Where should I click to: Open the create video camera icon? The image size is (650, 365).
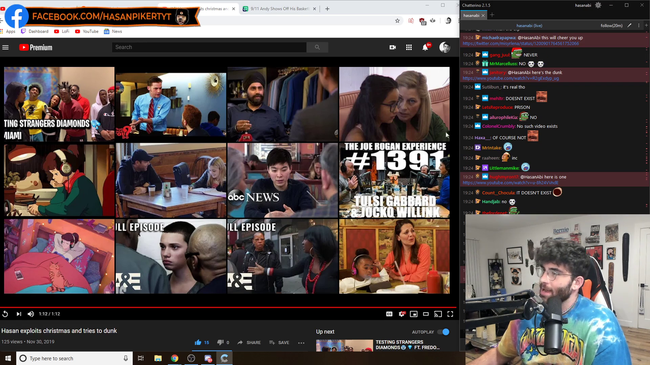[392, 47]
